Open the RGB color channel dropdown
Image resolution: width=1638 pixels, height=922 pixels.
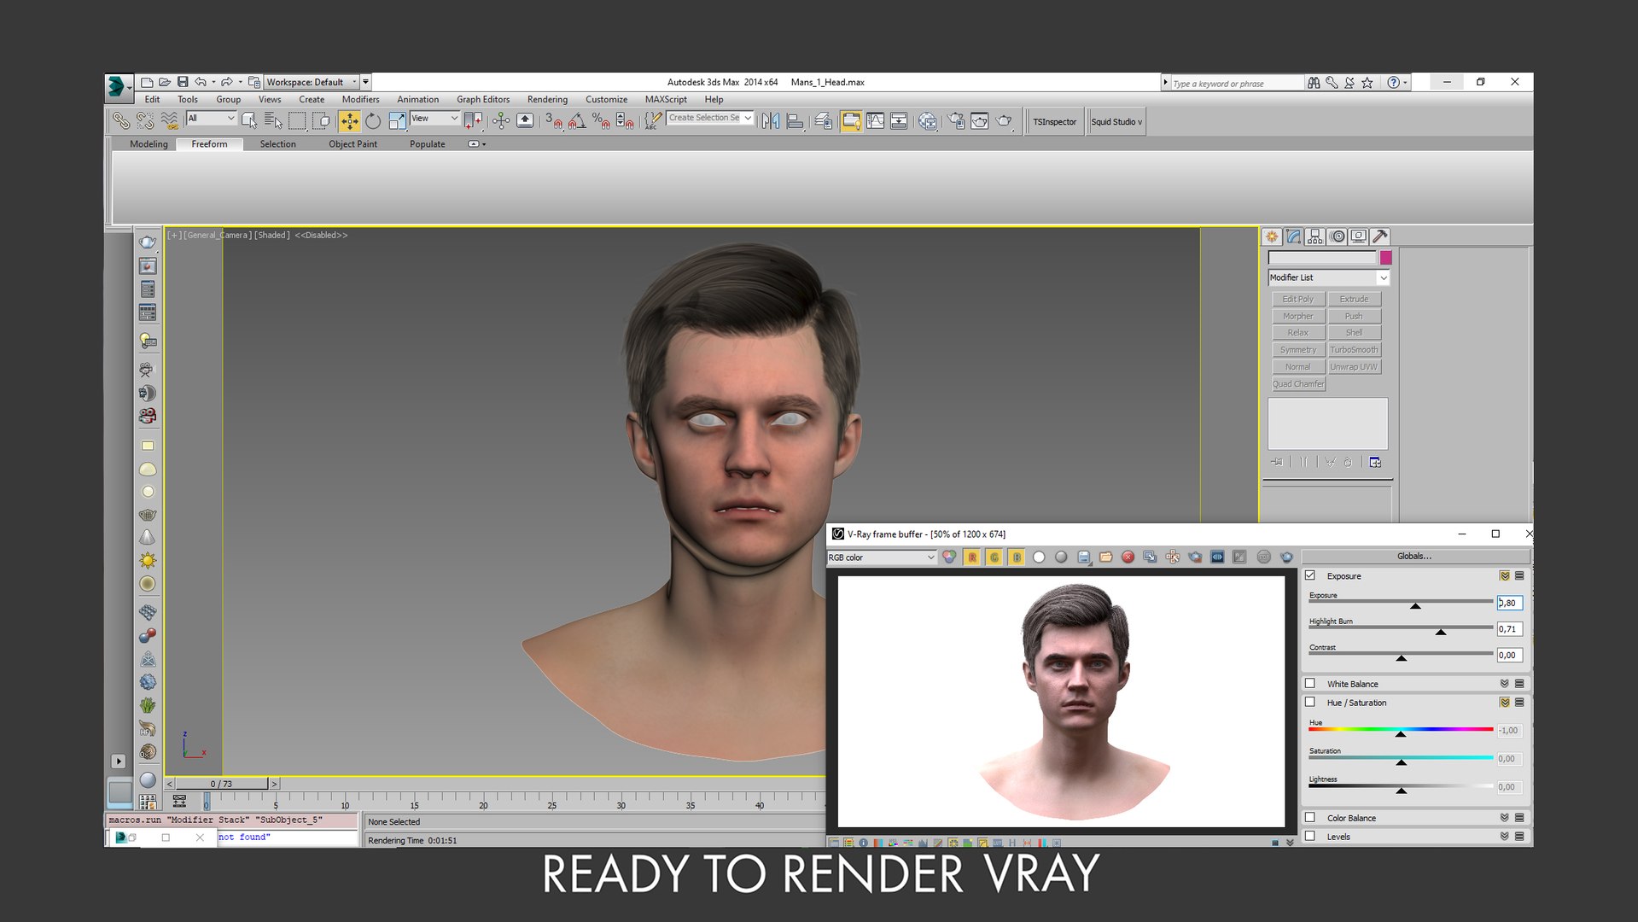(882, 557)
